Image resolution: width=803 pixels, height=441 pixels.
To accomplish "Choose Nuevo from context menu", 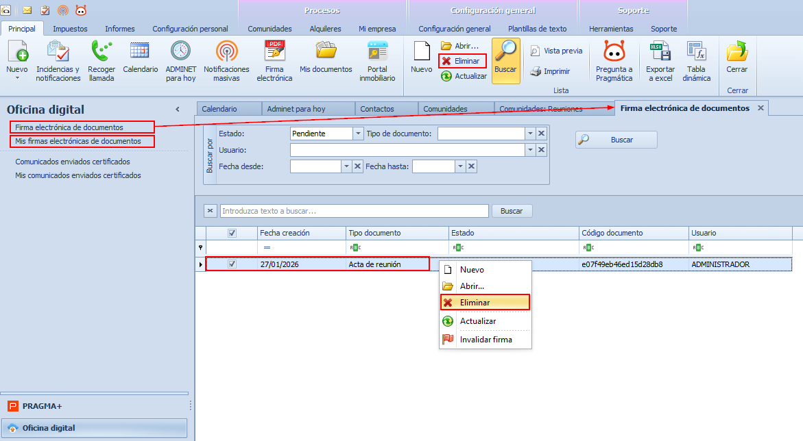I will click(x=485, y=270).
